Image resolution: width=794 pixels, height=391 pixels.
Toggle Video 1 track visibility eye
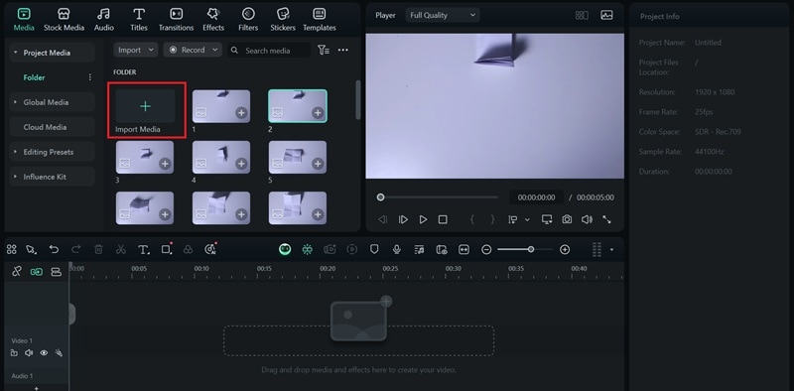[x=44, y=353]
